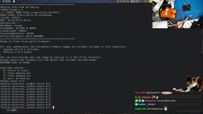Click the backup URL http://10.42.42.42/backup

click(x=34, y=15)
